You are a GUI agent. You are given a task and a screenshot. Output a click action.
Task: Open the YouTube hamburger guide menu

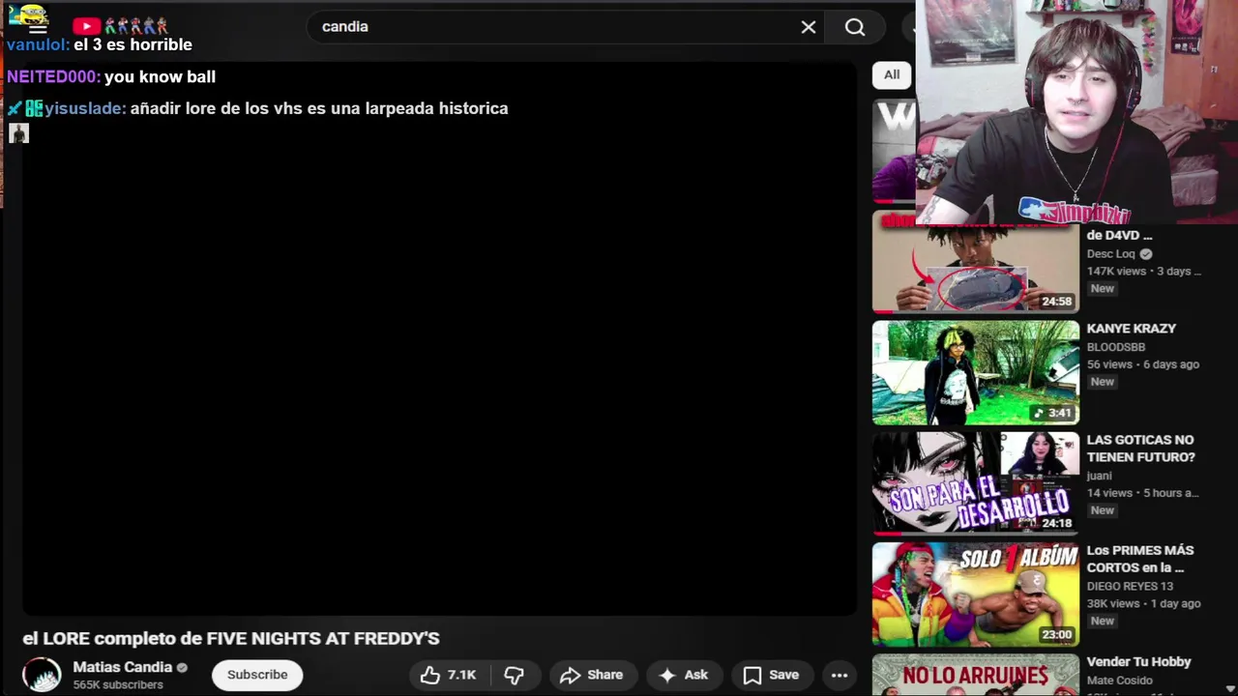pos(38,29)
